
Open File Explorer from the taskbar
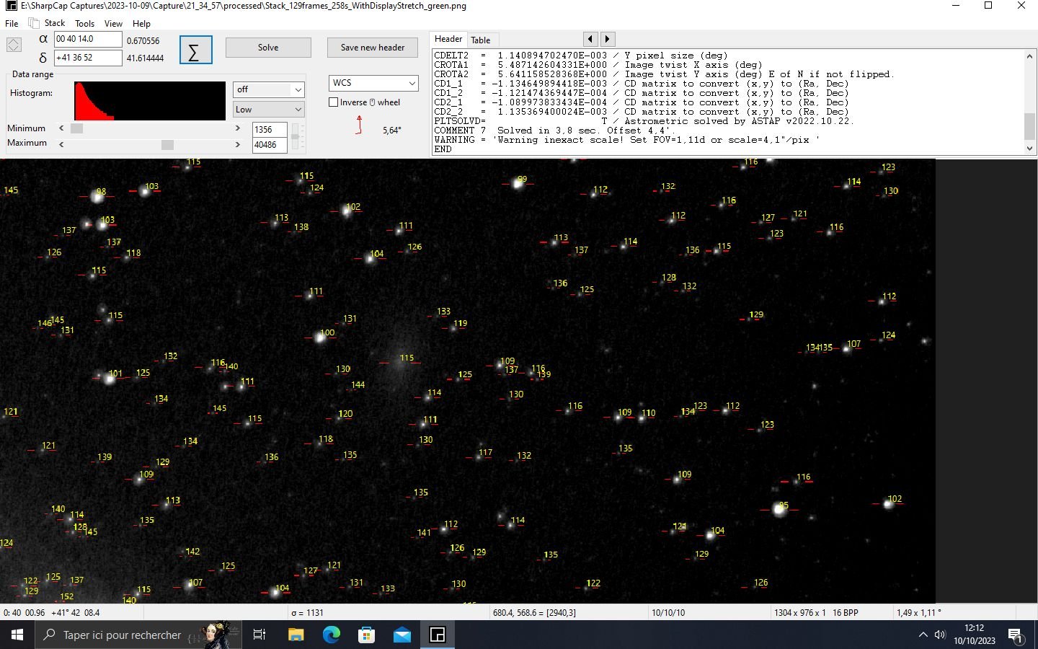click(x=296, y=635)
